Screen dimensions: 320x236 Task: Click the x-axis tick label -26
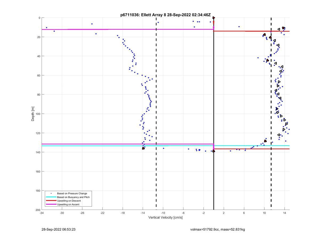click(82, 213)
